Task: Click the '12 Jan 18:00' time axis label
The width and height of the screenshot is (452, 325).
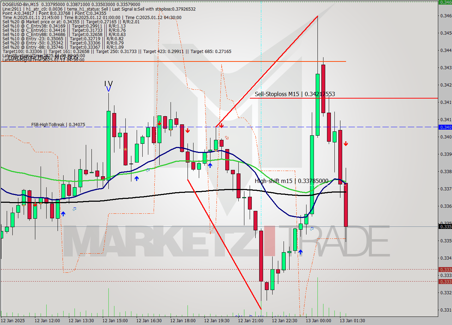Action: tap(183, 321)
